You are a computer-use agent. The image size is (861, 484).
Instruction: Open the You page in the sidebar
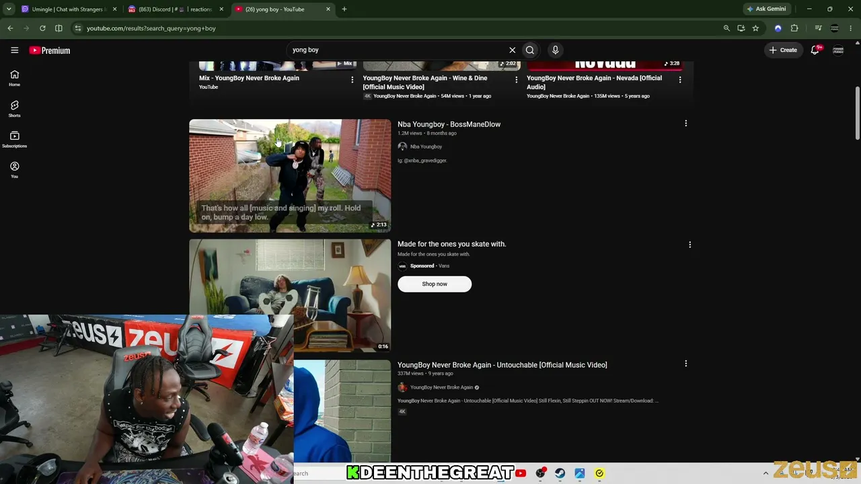pos(14,169)
